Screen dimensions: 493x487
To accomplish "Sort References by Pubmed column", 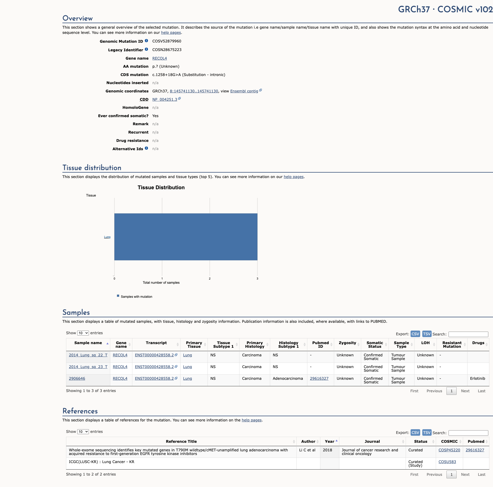I will click(x=476, y=441).
